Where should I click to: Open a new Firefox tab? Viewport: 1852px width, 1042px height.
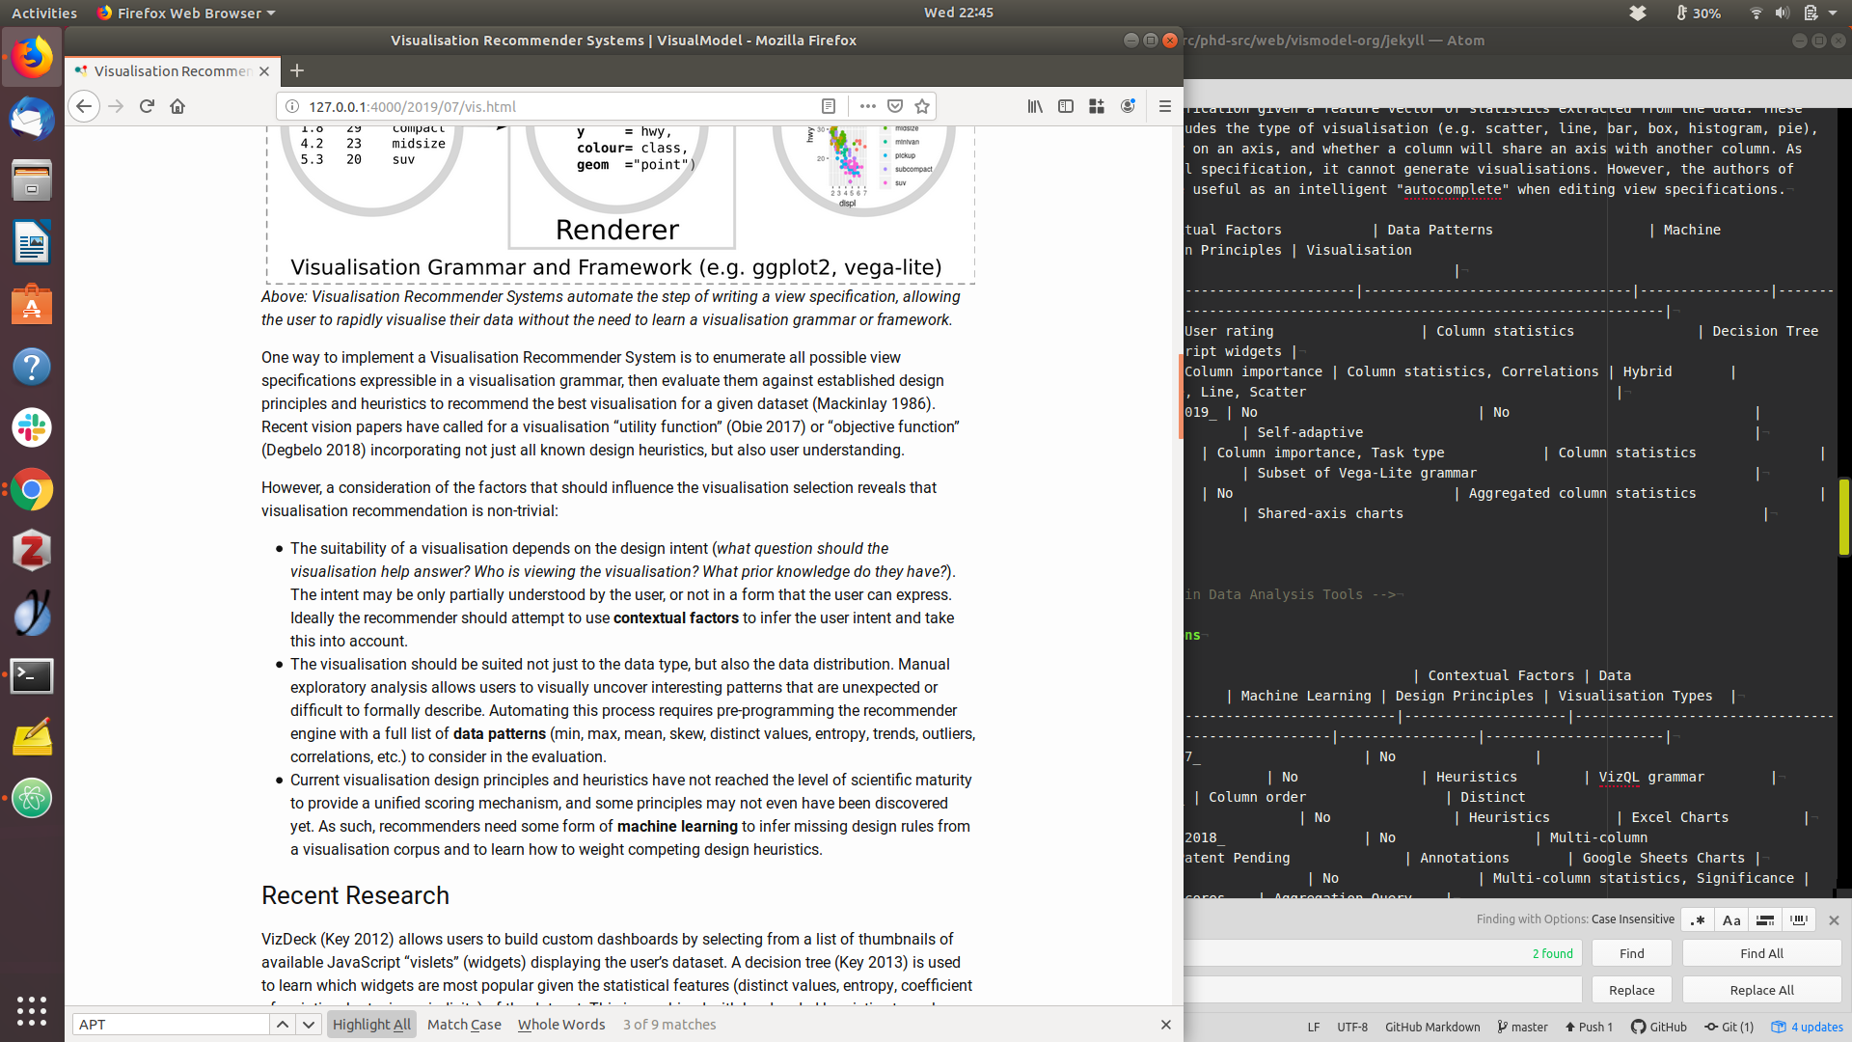click(x=297, y=70)
